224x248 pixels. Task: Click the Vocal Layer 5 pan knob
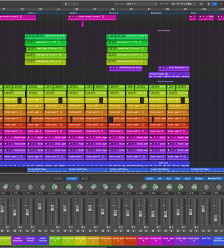(106, 187)
